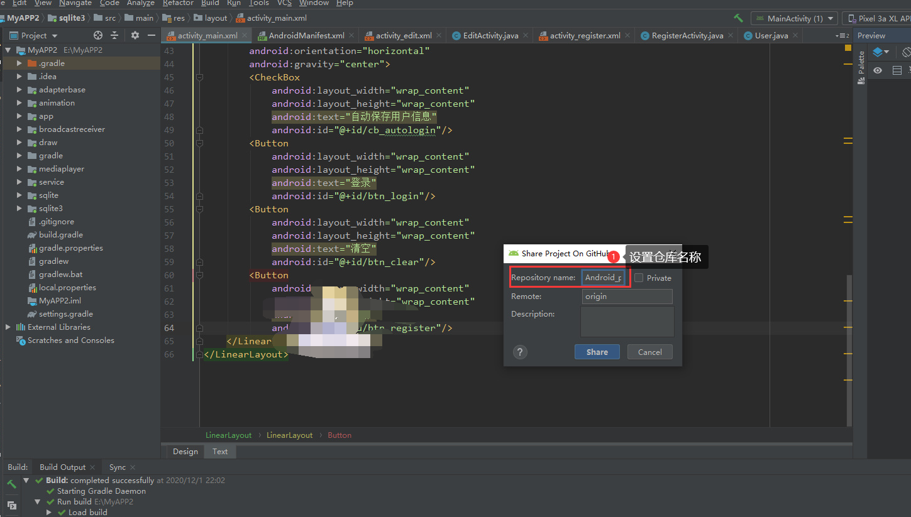This screenshot has width=911, height=517.
Task: Click the help question mark icon
Action: [520, 352]
